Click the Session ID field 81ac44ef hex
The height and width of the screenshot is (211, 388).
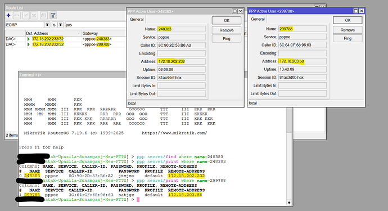point(182,78)
